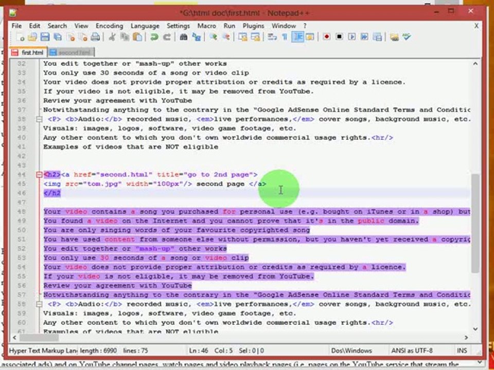Click the Cut scissors icon
The image size is (494, 370).
coord(112,37)
